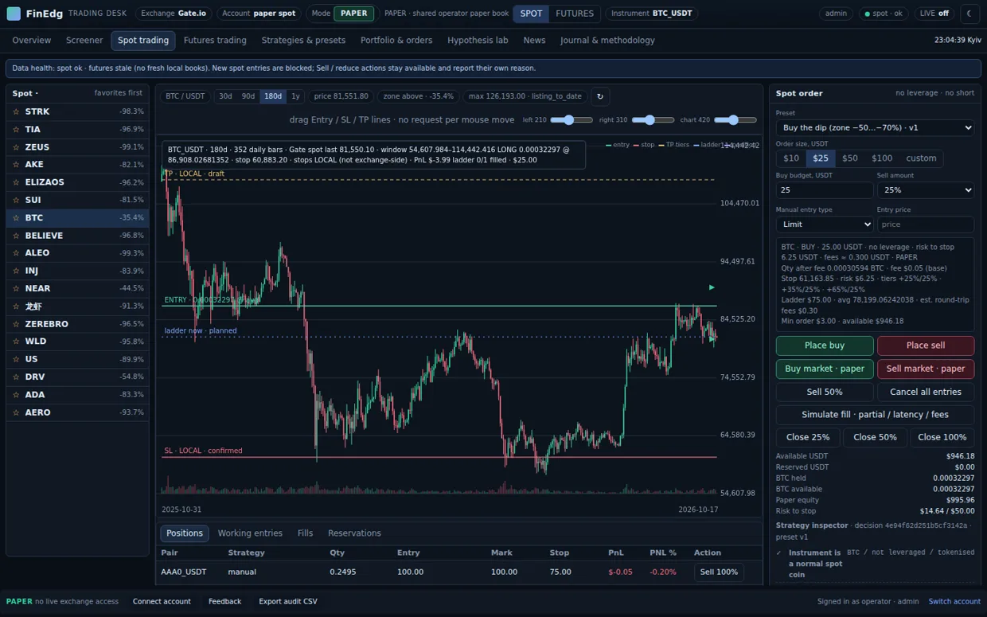Select 1y chart range
987x617 pixels.
(x=295, y=96)
